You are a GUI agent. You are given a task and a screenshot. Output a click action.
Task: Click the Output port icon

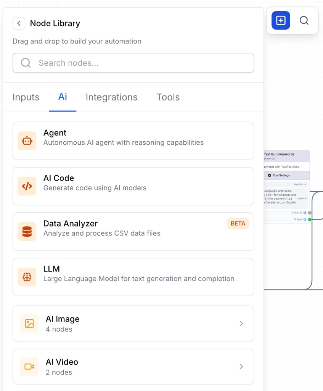(x=305, y=220)
